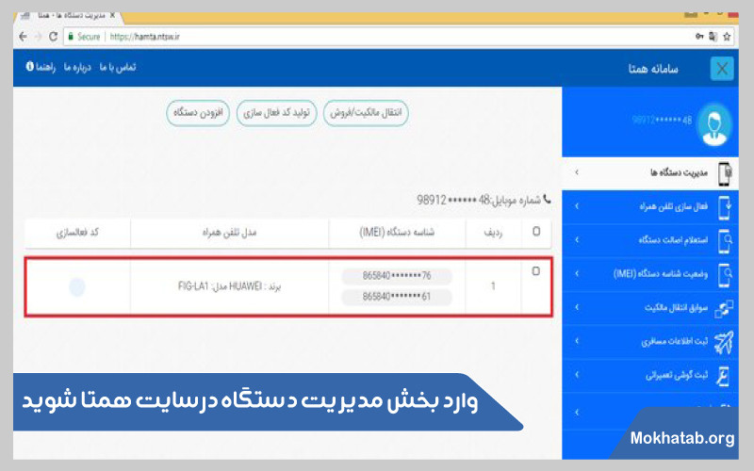Close the browser tab مدیریت دستگاه ها
This screenshot has width=754, height=471.
pos(112,15)
